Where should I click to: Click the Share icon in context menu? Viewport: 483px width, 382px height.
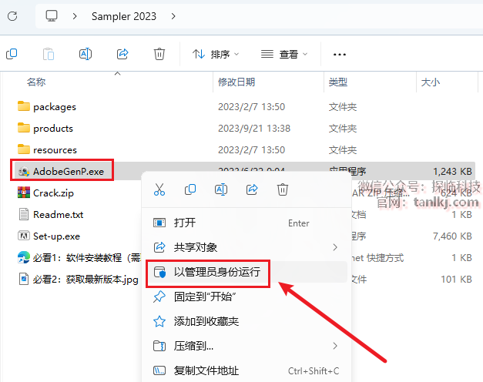pyautogui.click(x=252, y=189)
